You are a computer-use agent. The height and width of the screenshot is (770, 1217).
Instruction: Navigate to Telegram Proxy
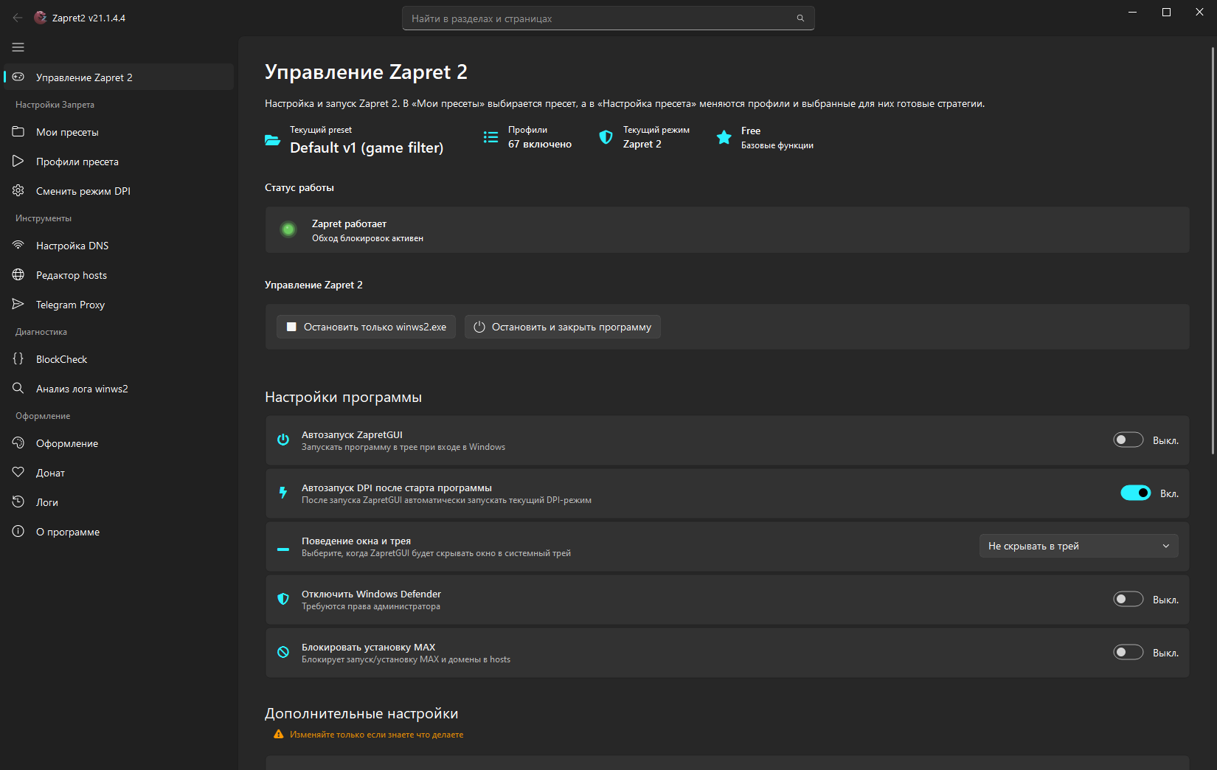[x=119, y=305]
